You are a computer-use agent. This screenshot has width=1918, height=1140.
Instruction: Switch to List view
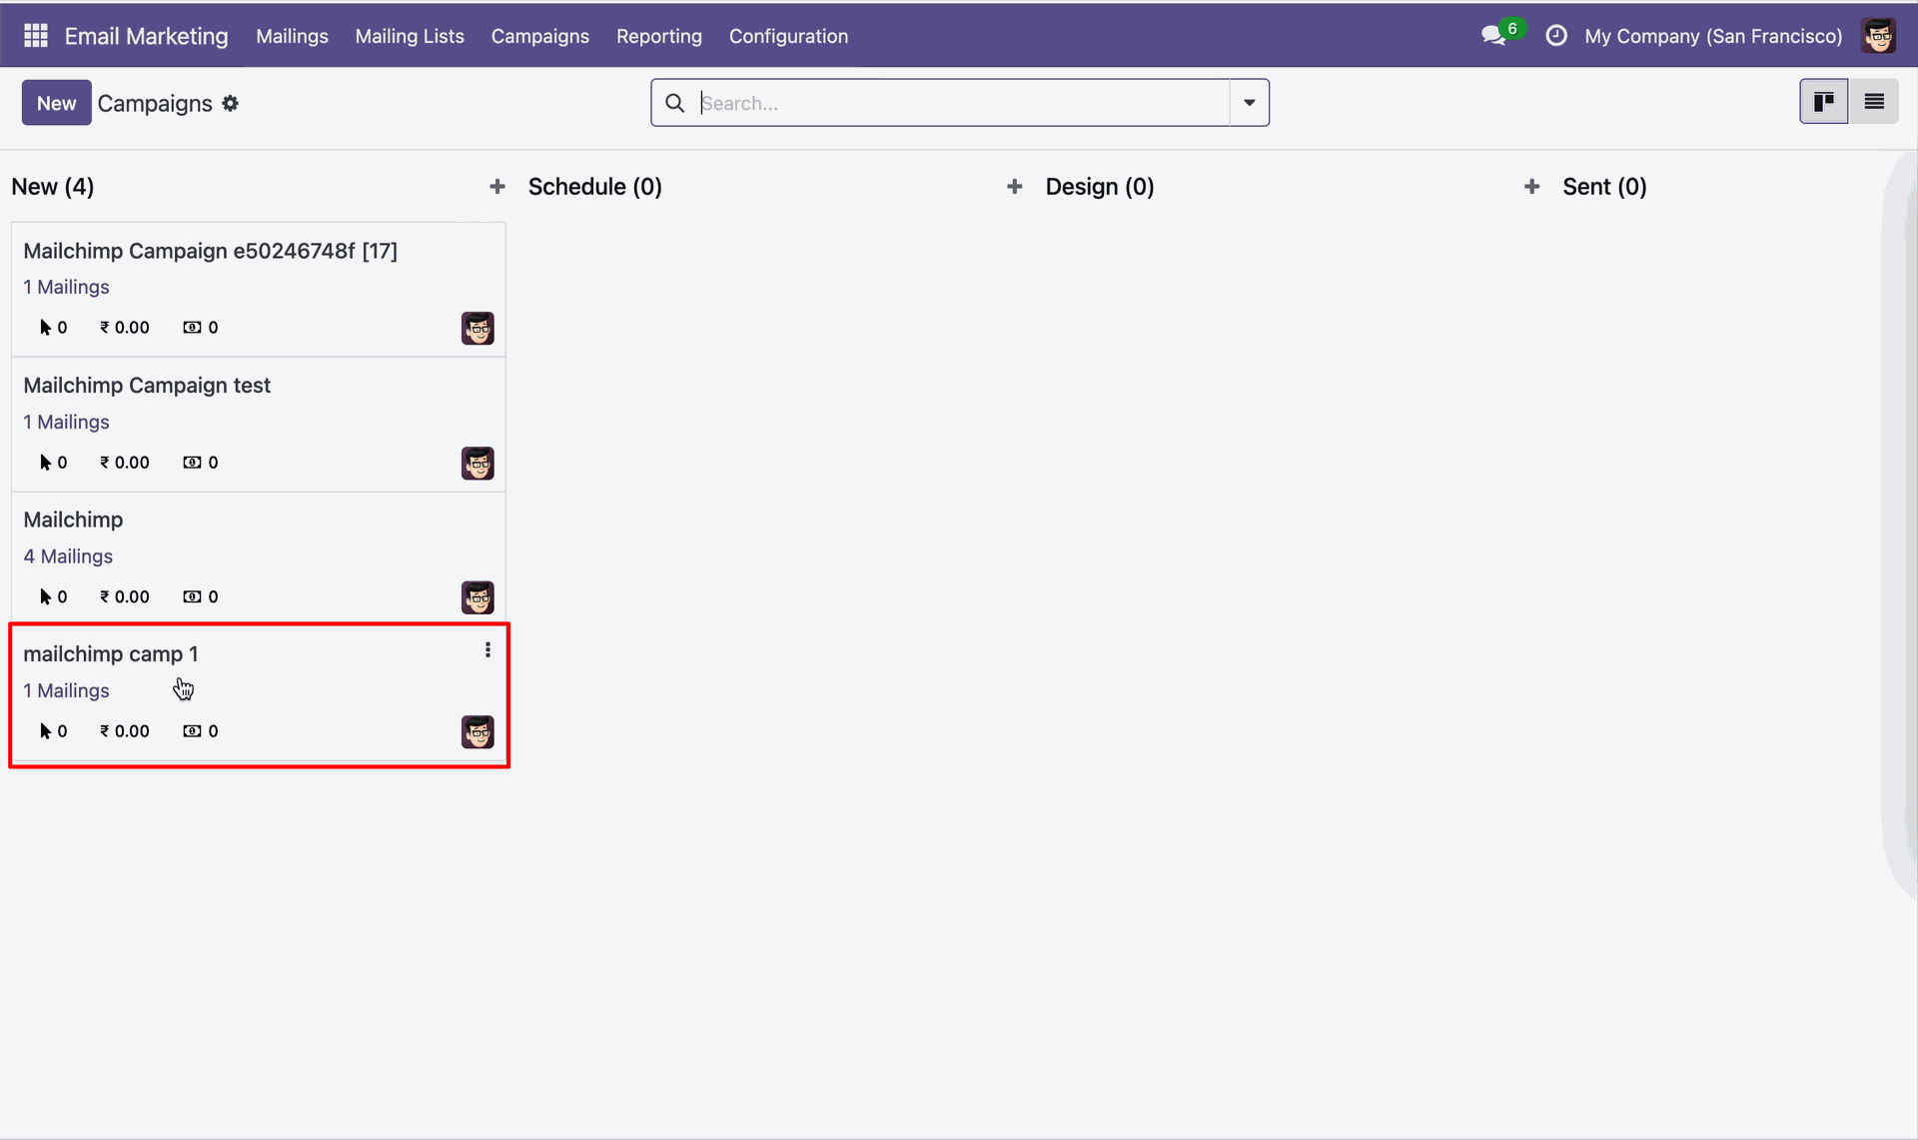pyautogui.click(x=1874, y=102)
